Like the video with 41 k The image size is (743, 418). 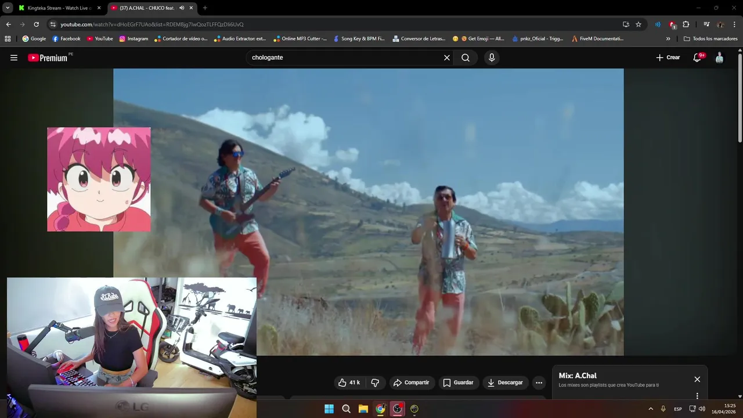(x=349, y=383)
